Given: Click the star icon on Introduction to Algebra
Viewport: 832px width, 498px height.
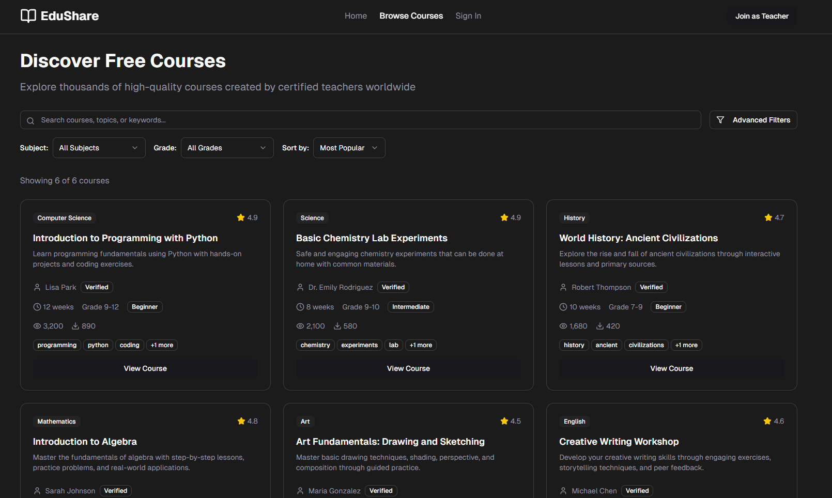Looking at the screenshot, I should tap(241, 421).
